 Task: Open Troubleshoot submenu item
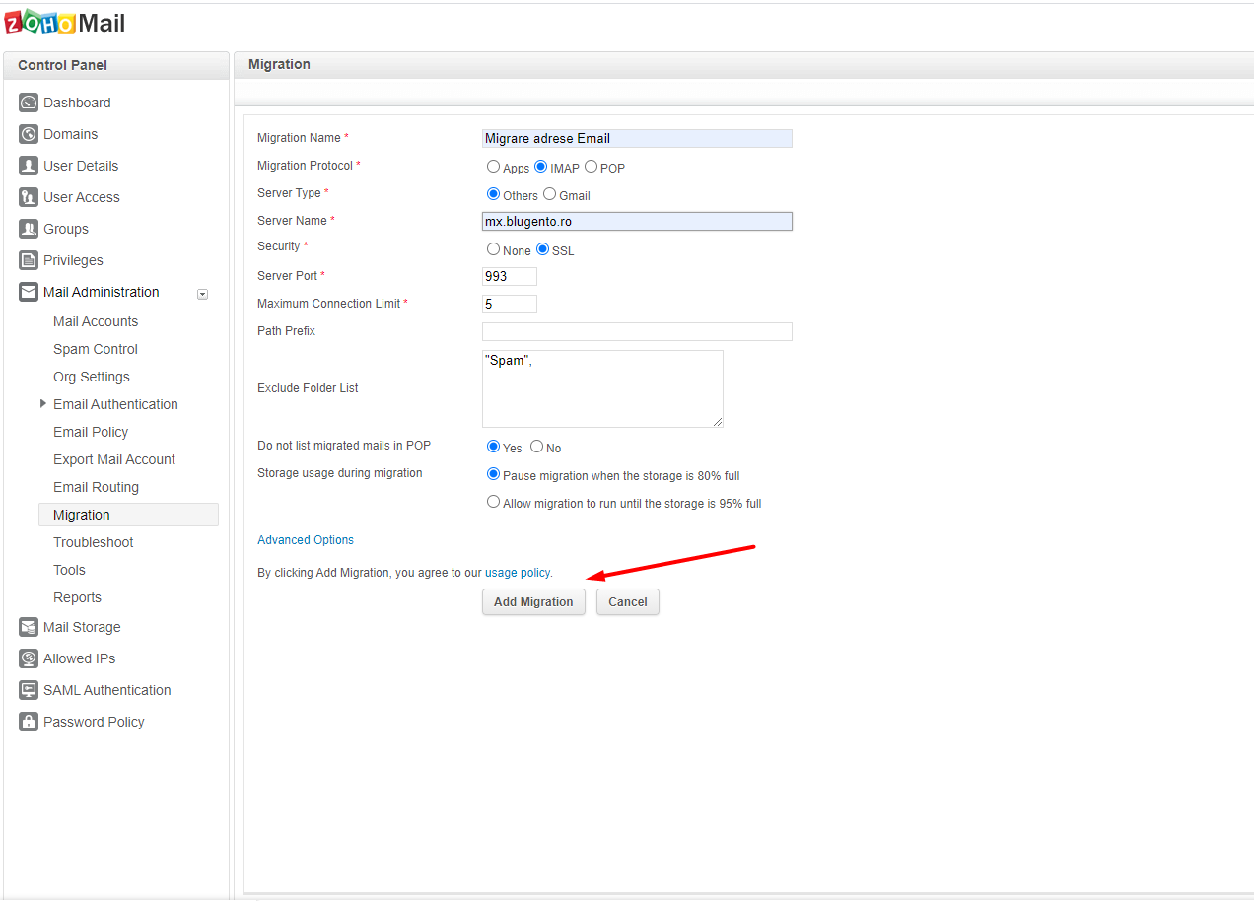[x=94, y=542]
